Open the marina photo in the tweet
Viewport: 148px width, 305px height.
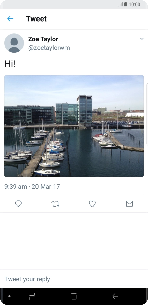pyautogui.click(x=74, y=126)
